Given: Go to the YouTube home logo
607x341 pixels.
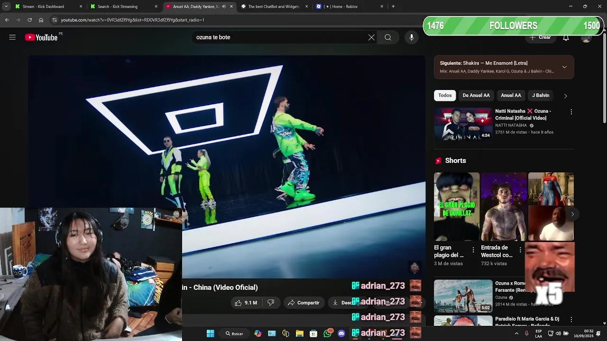Looking at the screenshot, I should pos(41,37).
